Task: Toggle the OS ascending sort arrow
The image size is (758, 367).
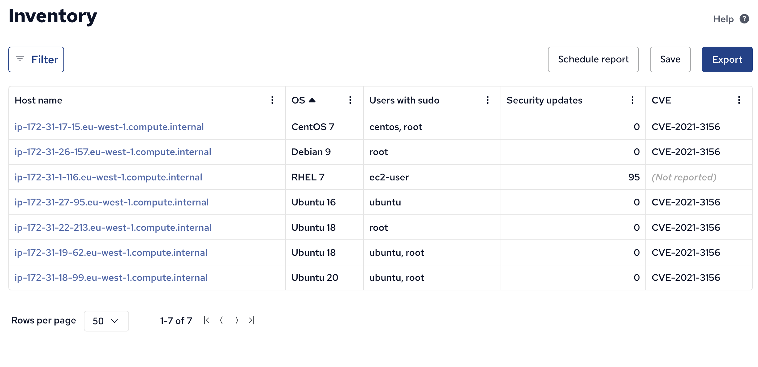Action: tap(312, 100)
